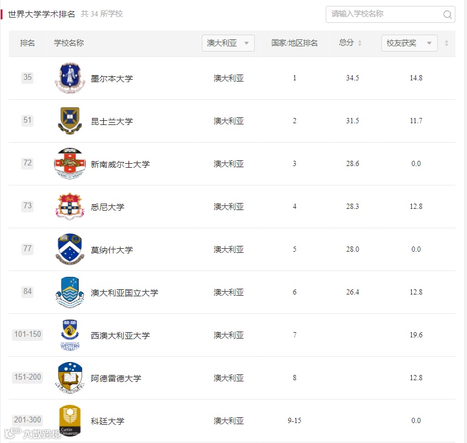The height and width of the screenshot is (443, 467).
Task: Click 澳大利亚 country cell in 墨尔本大学 row
Action: (x=229, y=79)
